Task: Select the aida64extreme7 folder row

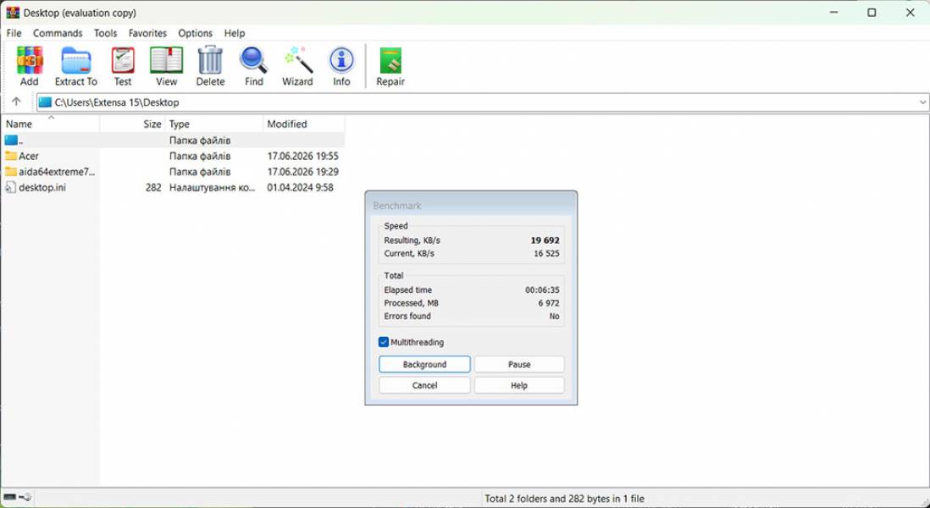Action: [x=173, y=172]
